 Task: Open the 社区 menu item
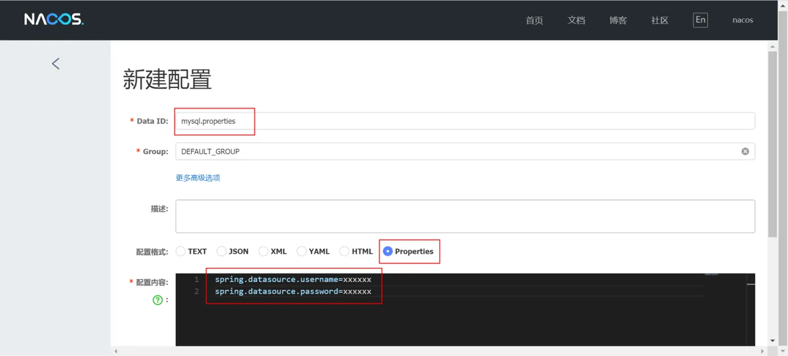coord(660,20)
